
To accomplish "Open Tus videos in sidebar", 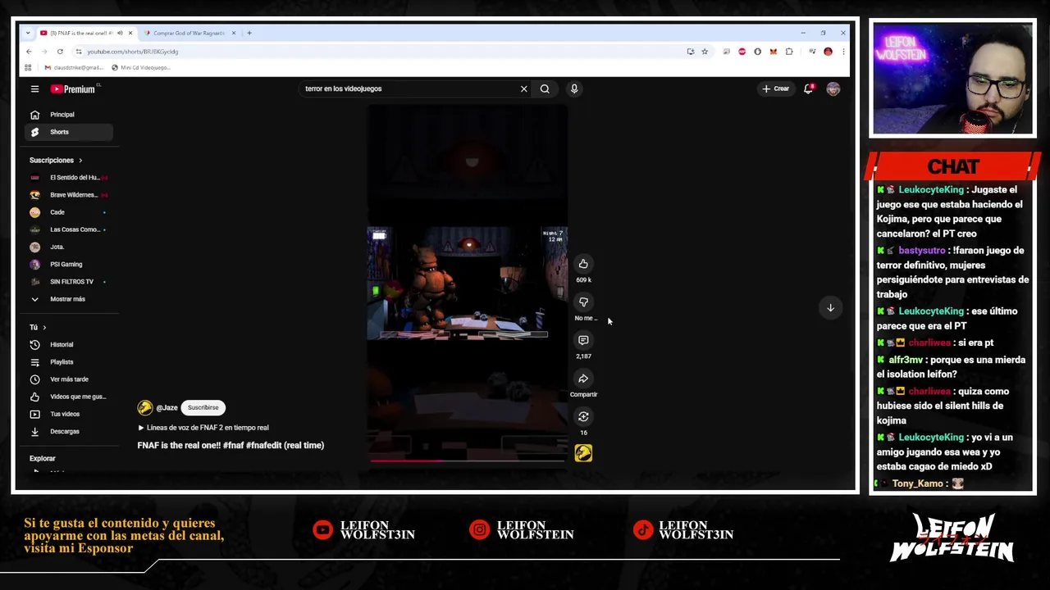I will (69, 414).
